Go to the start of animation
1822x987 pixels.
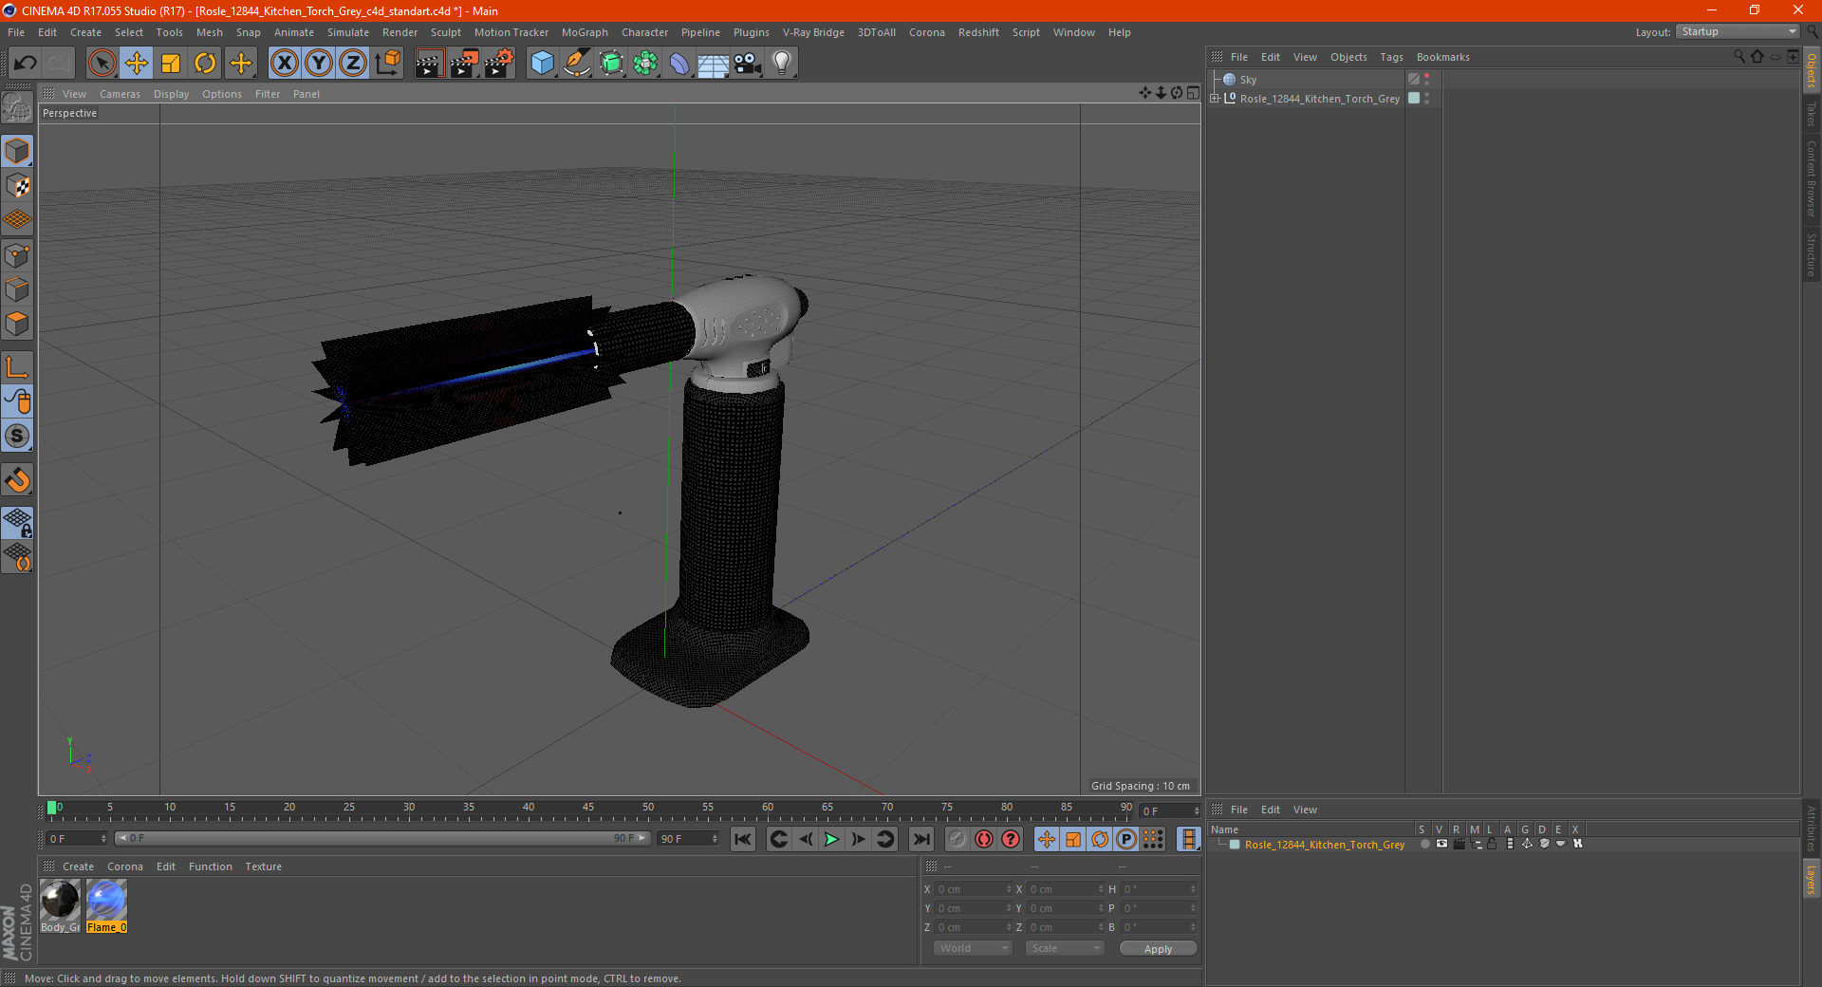click(x=743, y=839)
